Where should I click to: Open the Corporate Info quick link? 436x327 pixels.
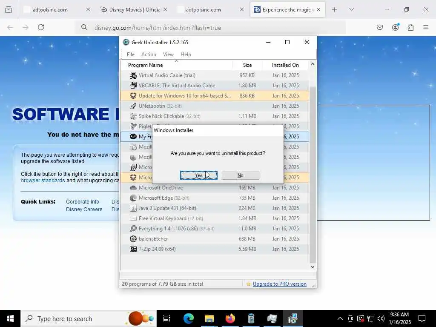pos(82,201)
